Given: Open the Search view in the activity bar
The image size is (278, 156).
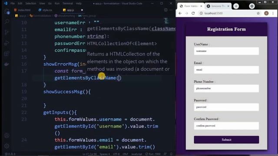Looking at the screenshot, I should (7, 22).
